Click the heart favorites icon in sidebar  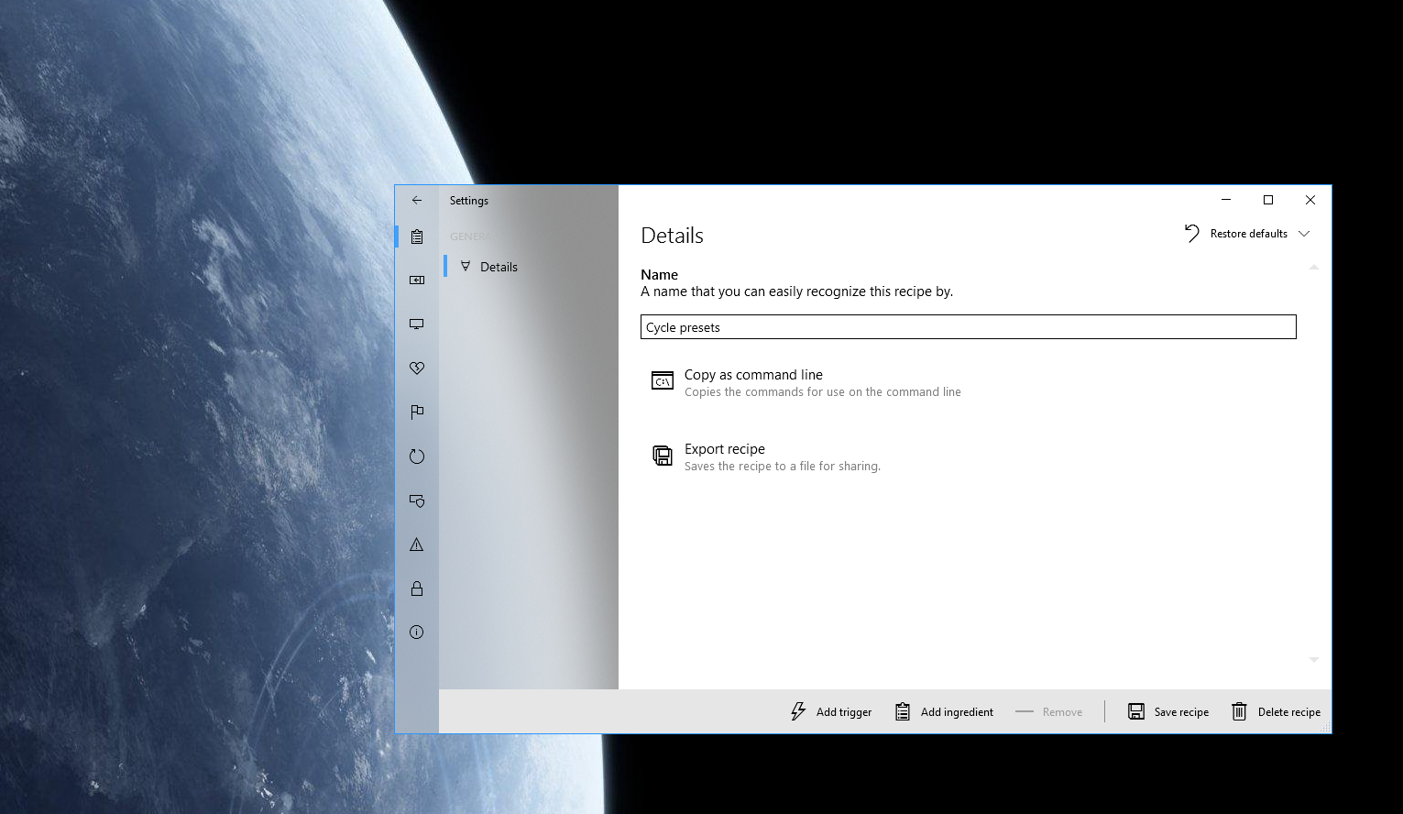417,368
